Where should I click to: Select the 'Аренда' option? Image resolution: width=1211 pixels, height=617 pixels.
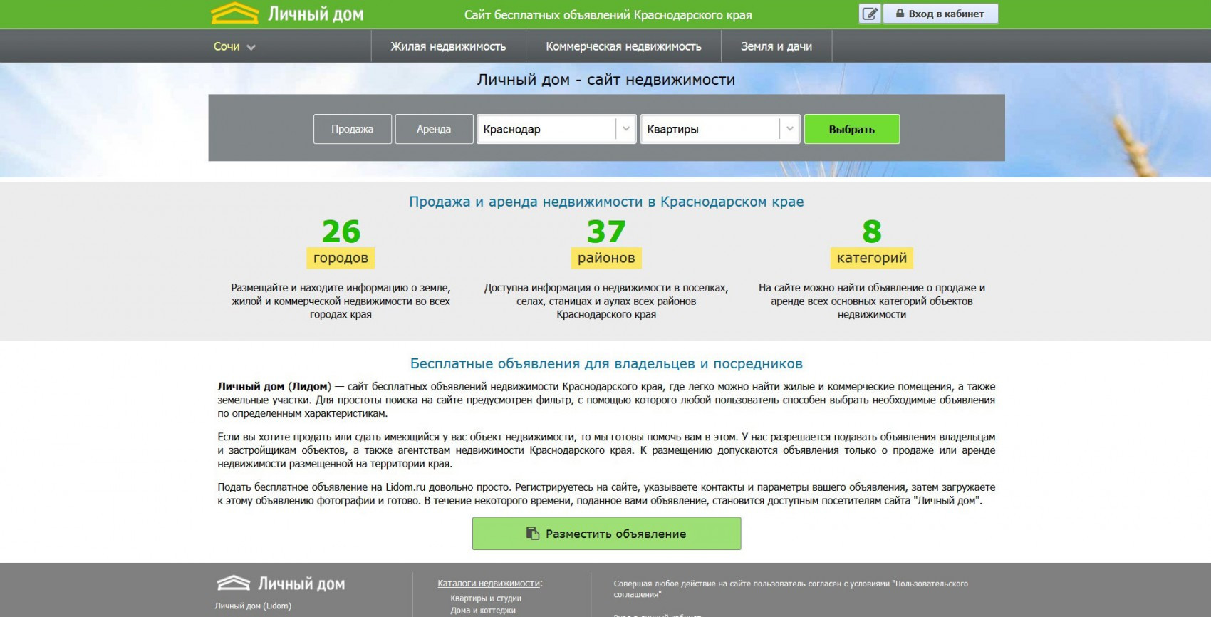(434, 129)
